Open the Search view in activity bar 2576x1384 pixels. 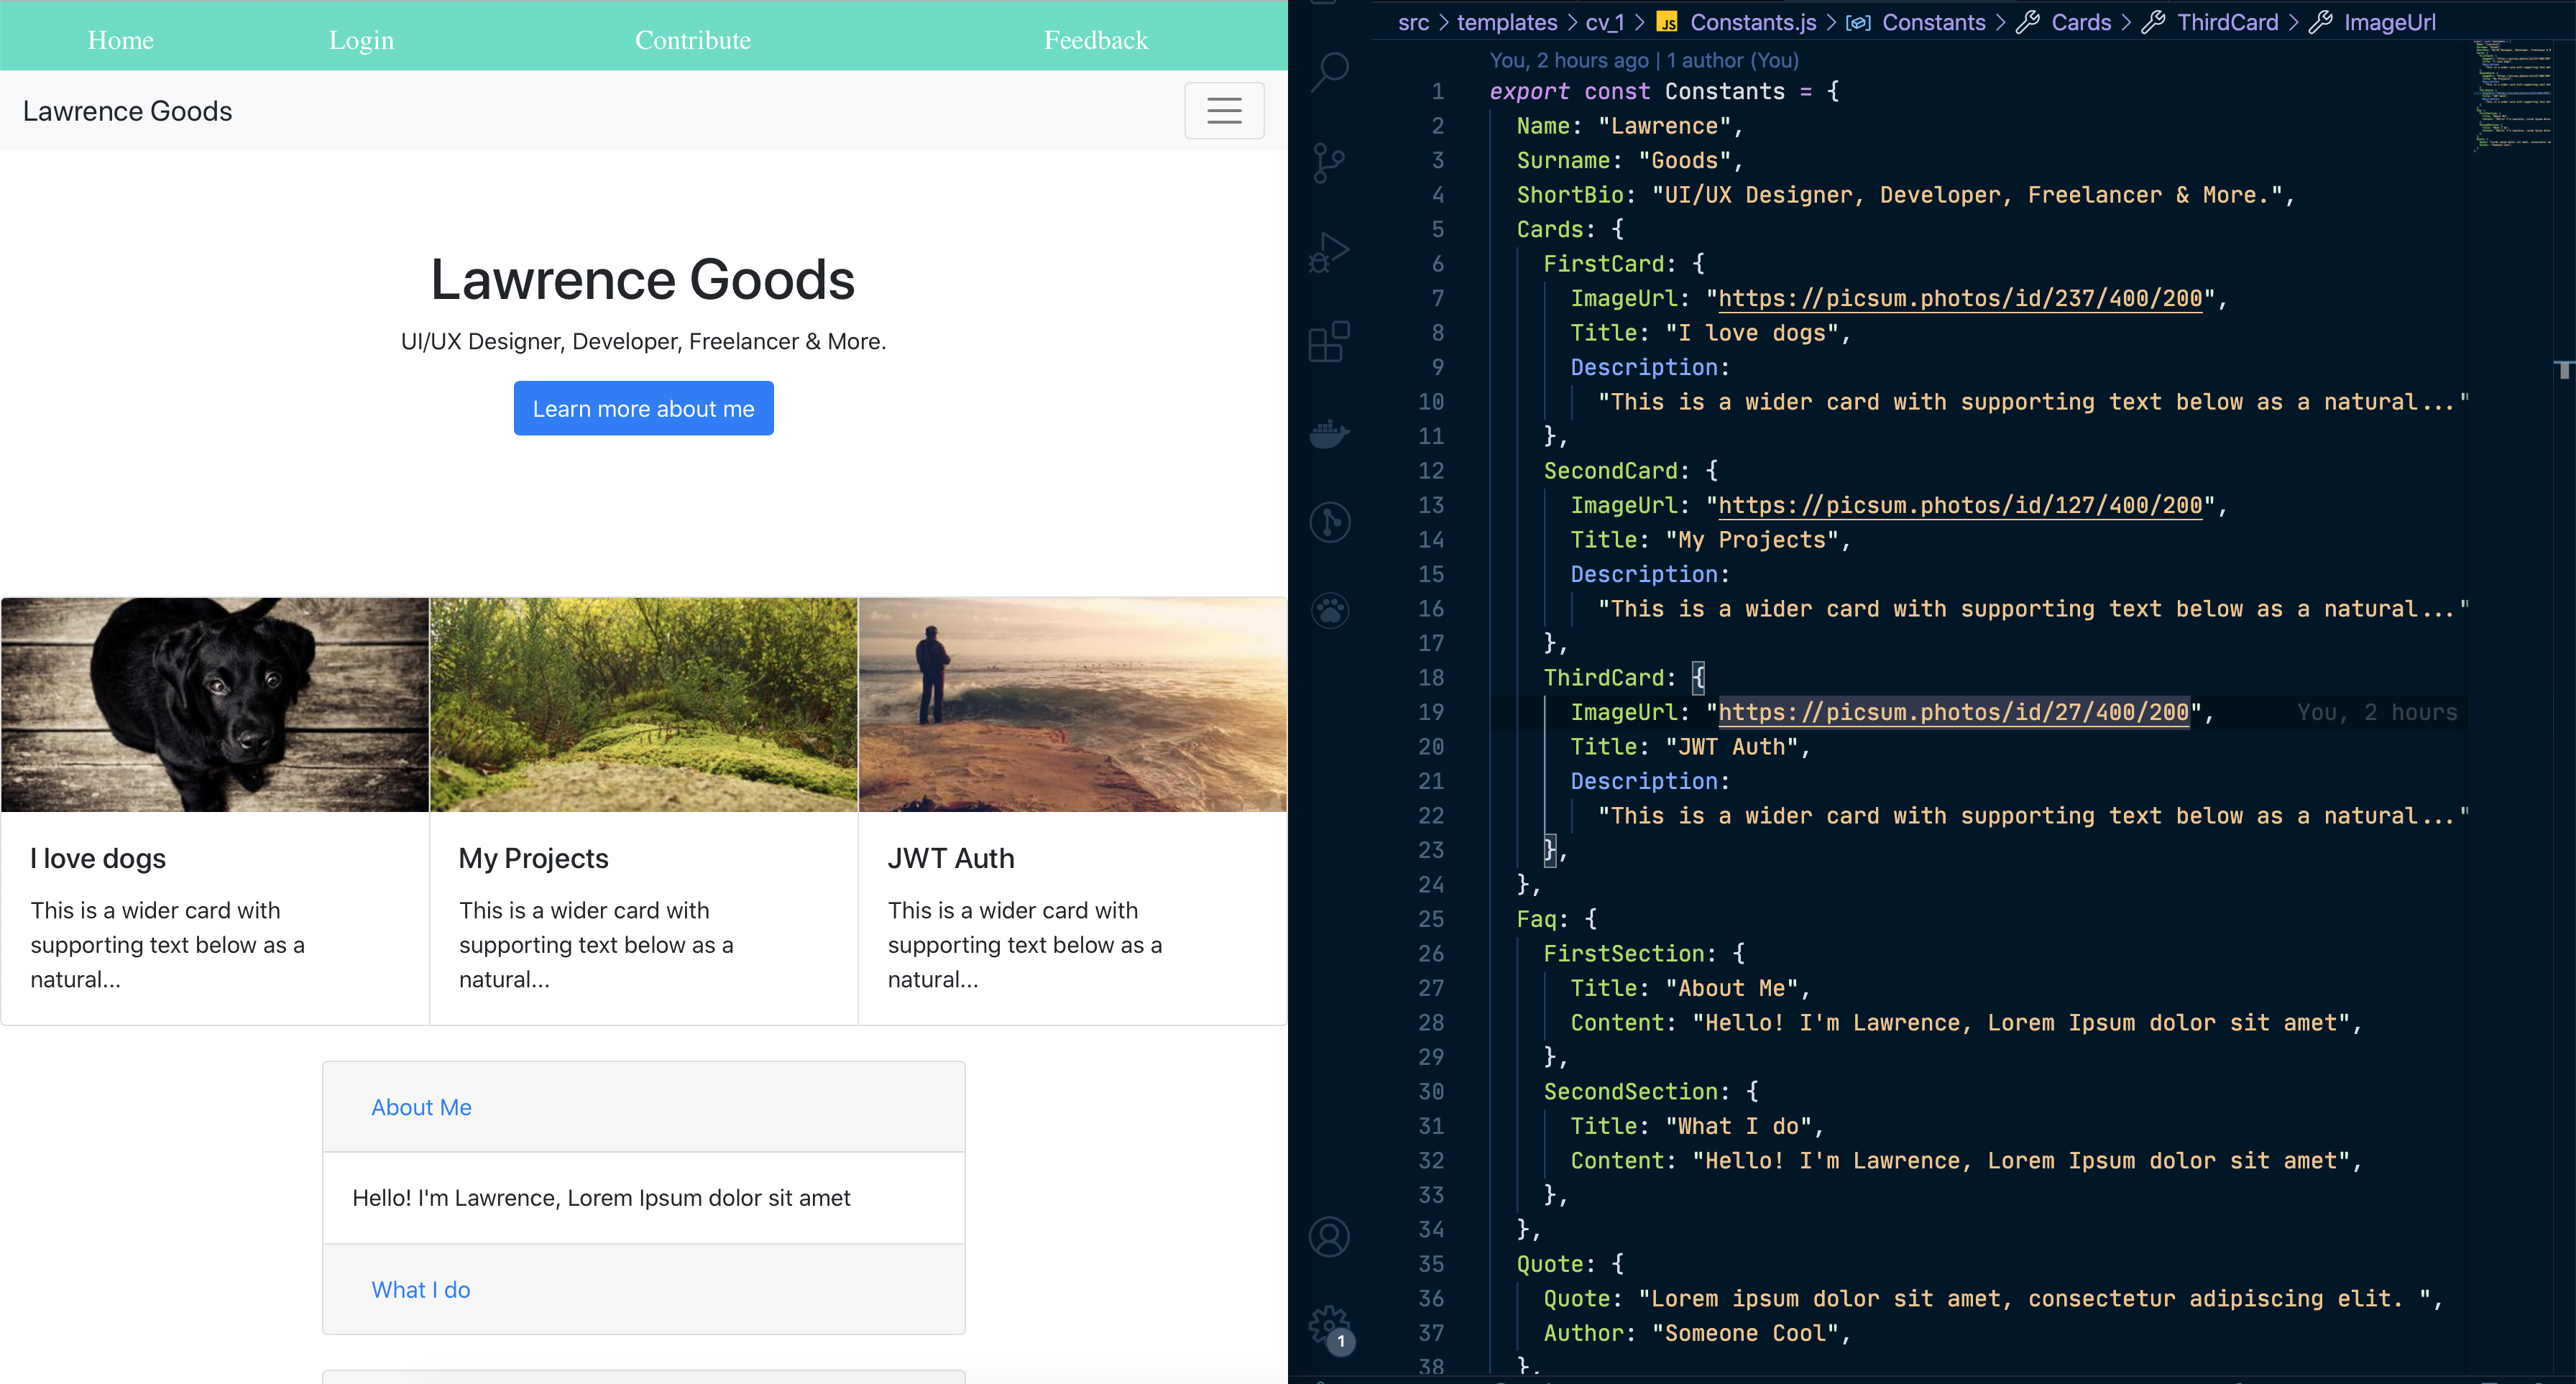pos(1329,72)
